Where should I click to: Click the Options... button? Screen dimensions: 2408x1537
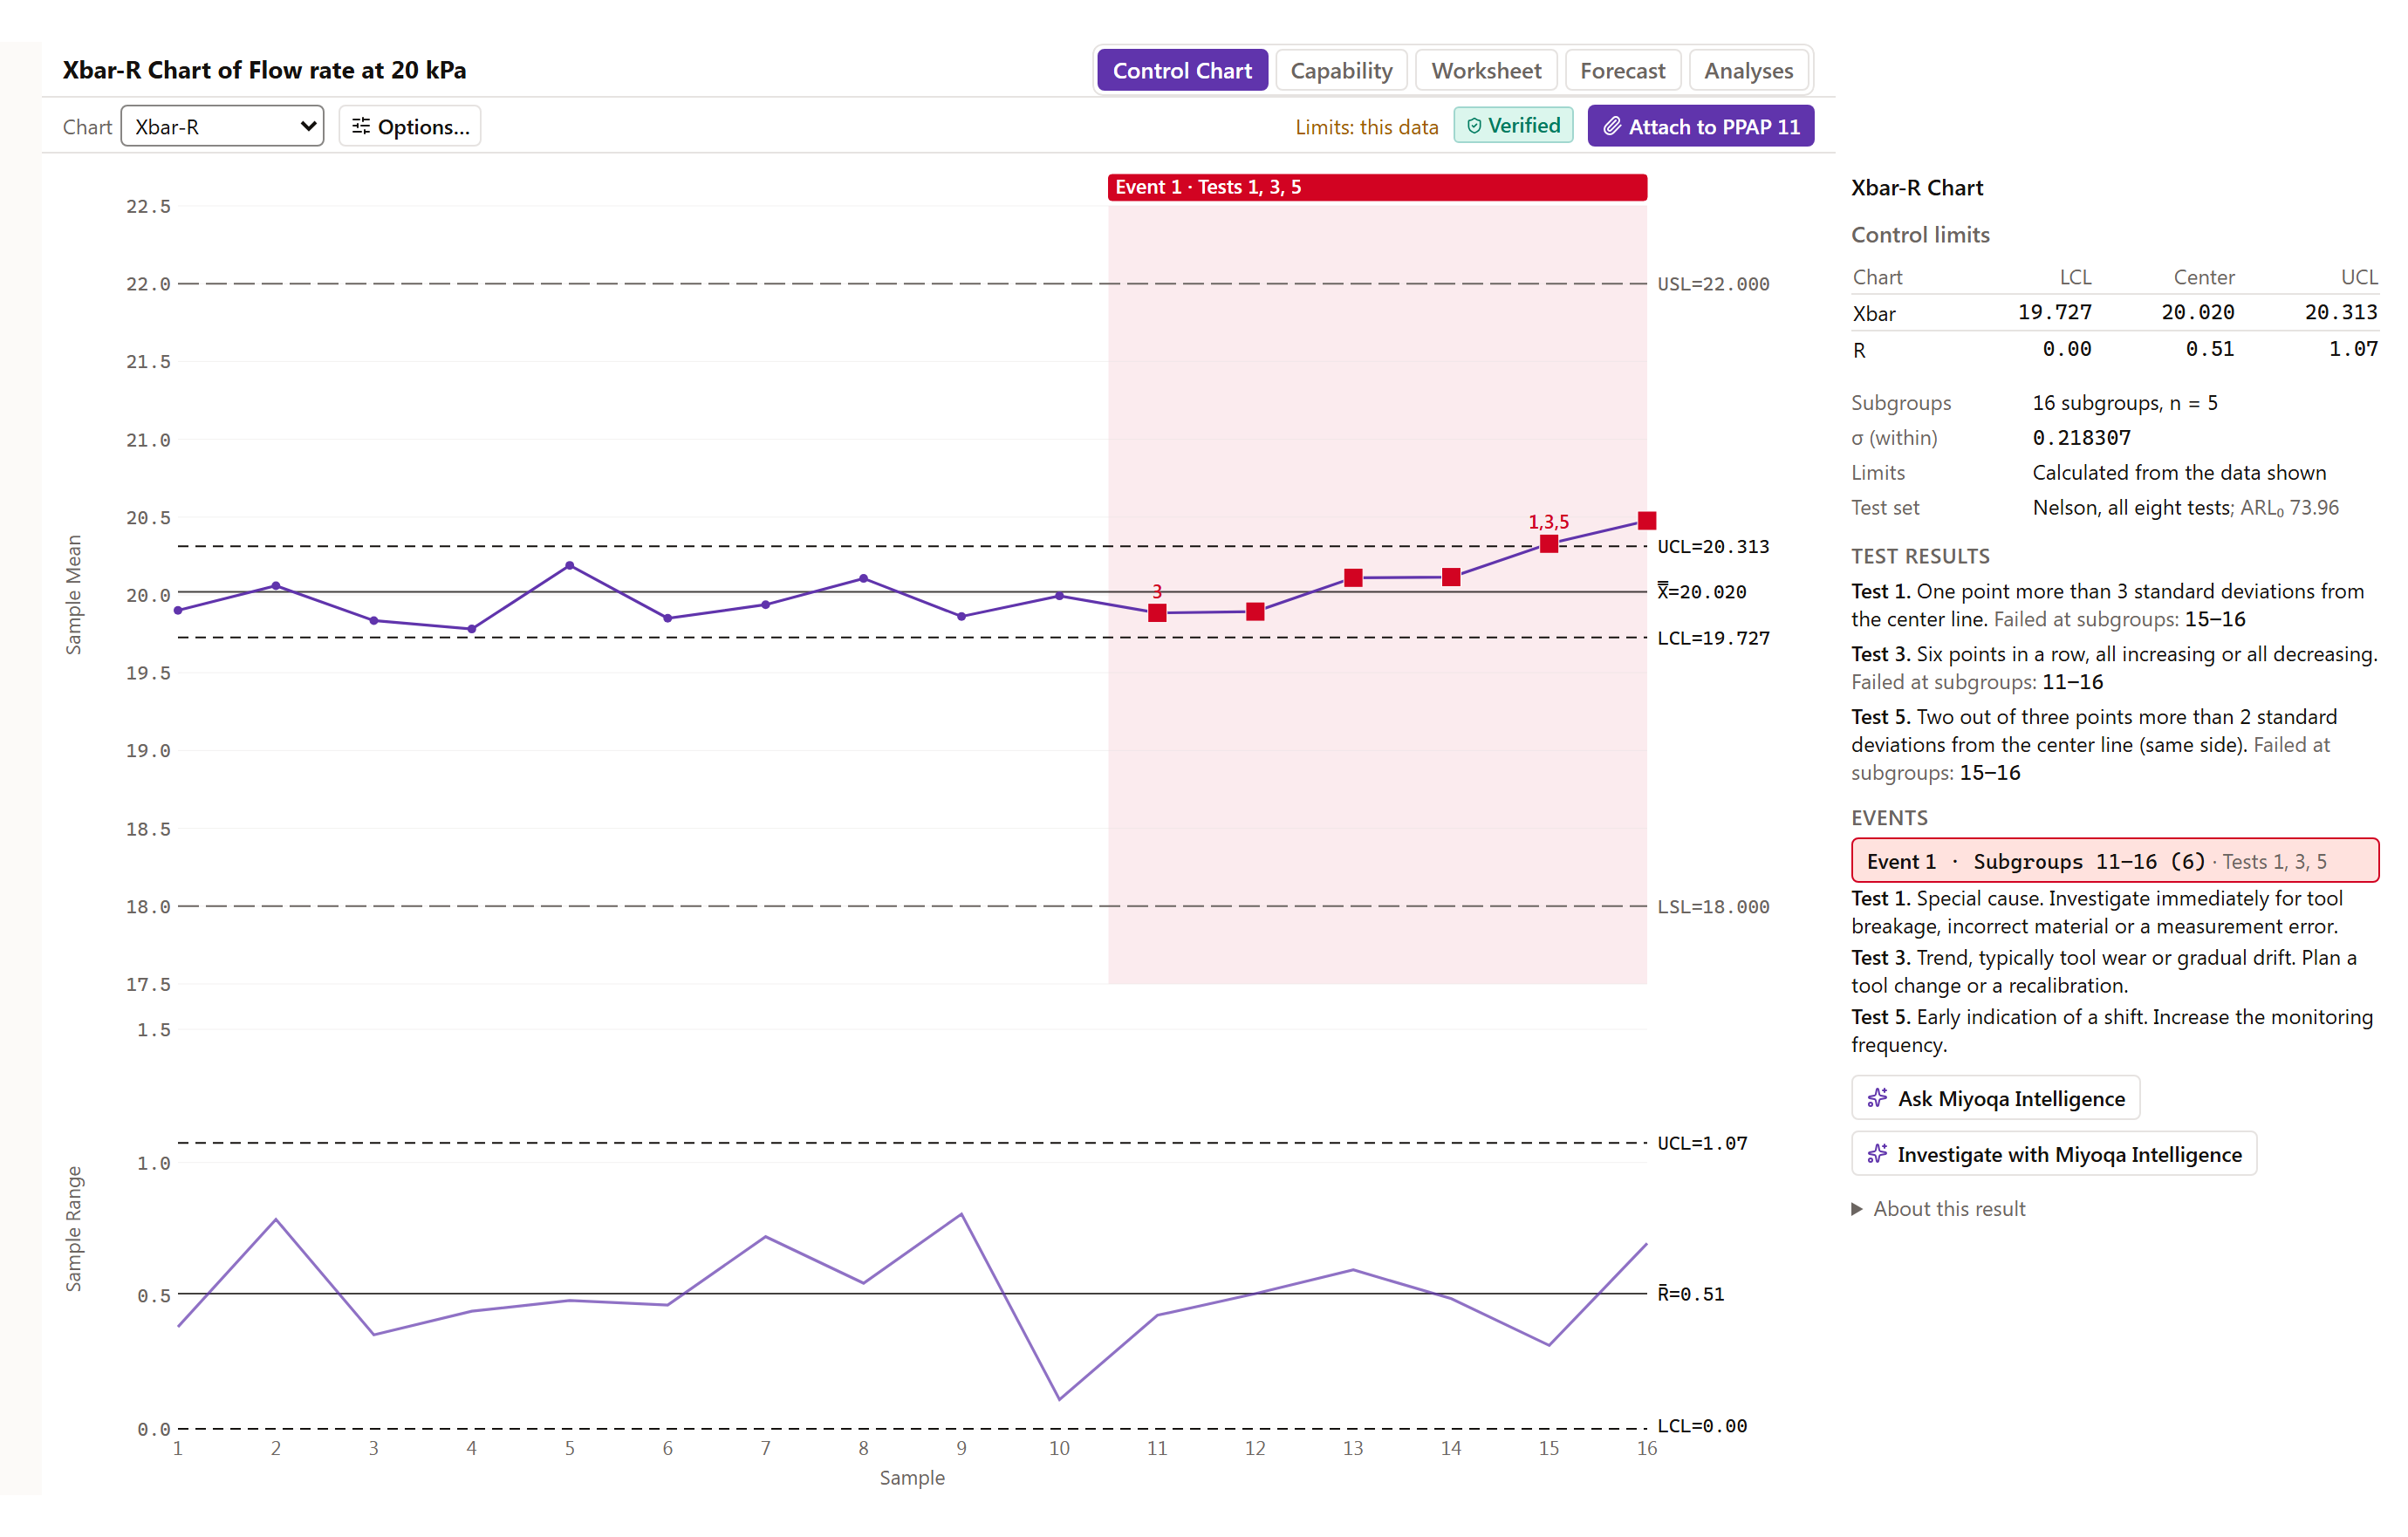tap(410, 126)
